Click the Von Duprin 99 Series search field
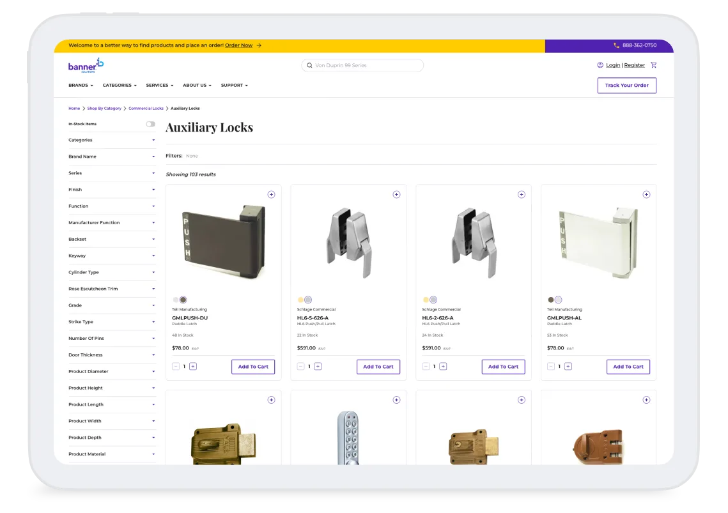 362,65
